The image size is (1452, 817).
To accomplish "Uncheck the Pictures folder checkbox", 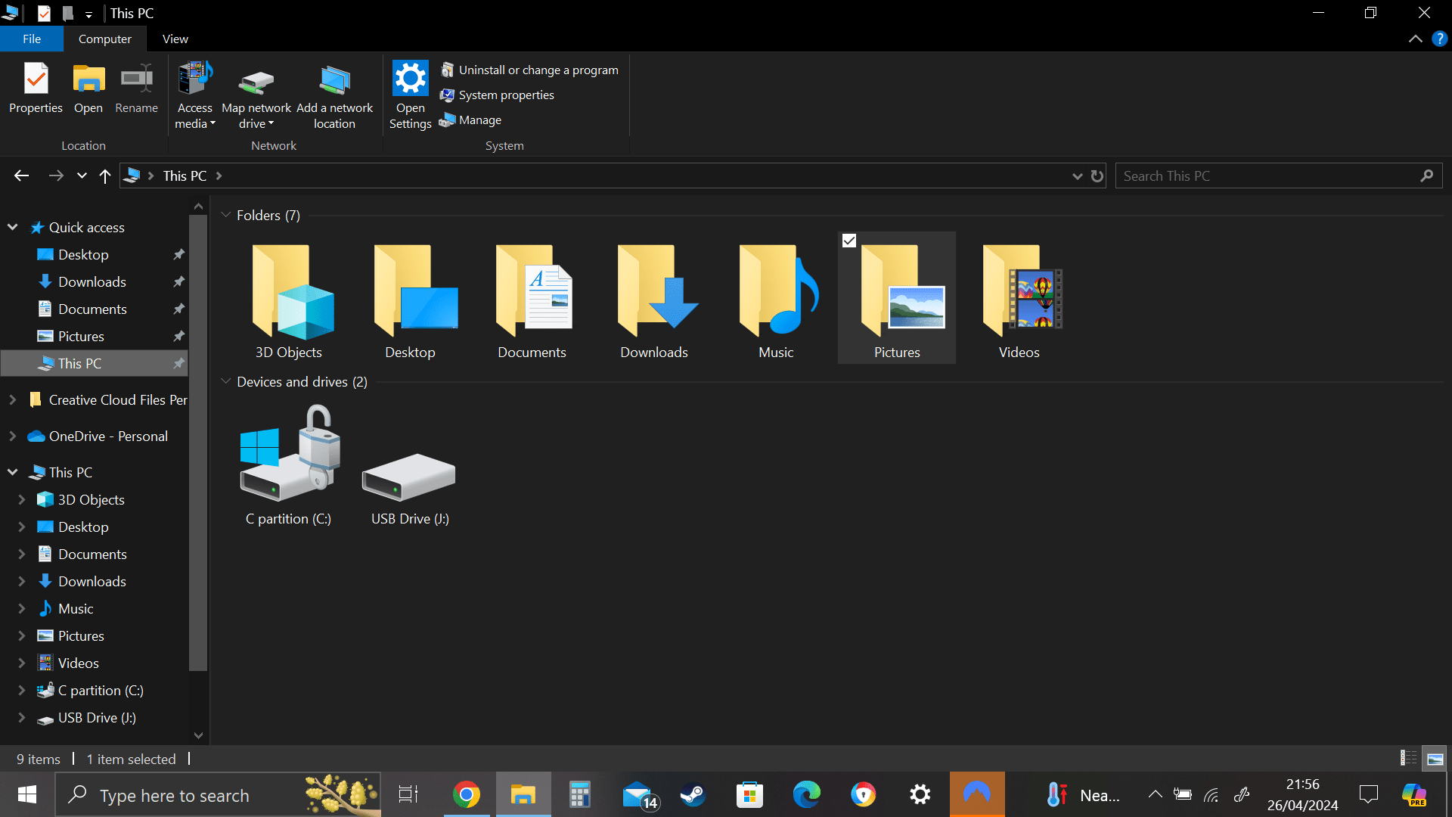I will [849, 241].
